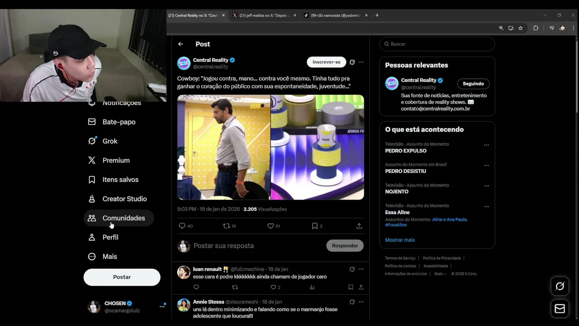Open browser media control icon
579x326 pixels.
pos(551,28)
